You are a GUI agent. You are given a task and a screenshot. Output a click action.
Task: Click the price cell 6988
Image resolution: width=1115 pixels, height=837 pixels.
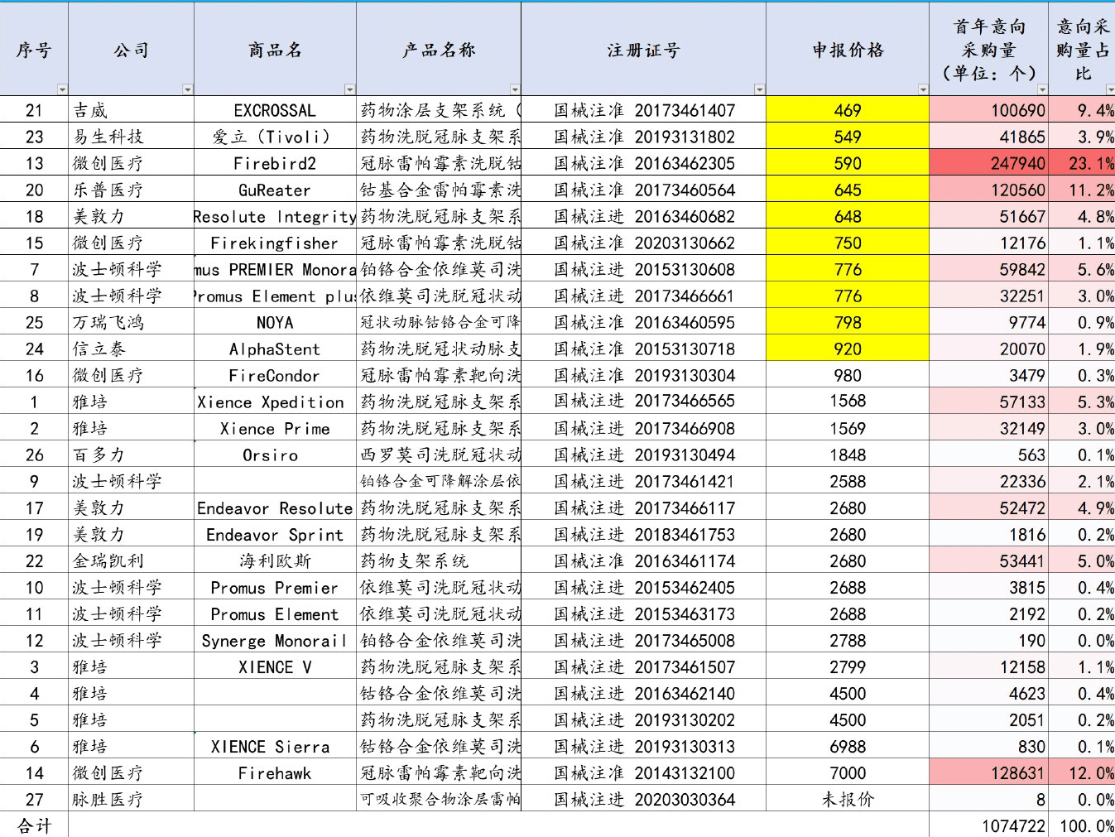pos(848,746)
